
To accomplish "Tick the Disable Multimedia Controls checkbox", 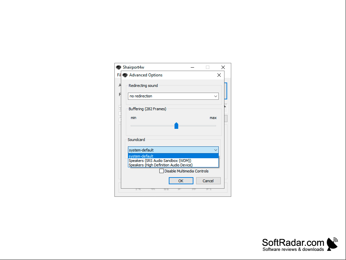I will coord(162,171).
